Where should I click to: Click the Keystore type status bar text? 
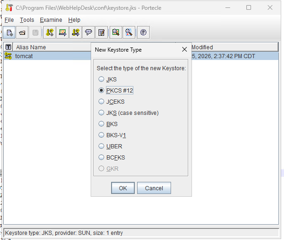[x=64, y=233]
